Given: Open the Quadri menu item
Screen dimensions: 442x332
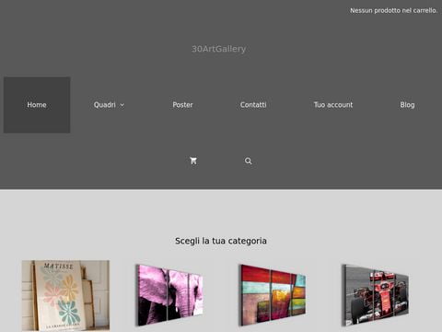Looking at the screenshot, I should pyautogui.click(x=105, y=105).
